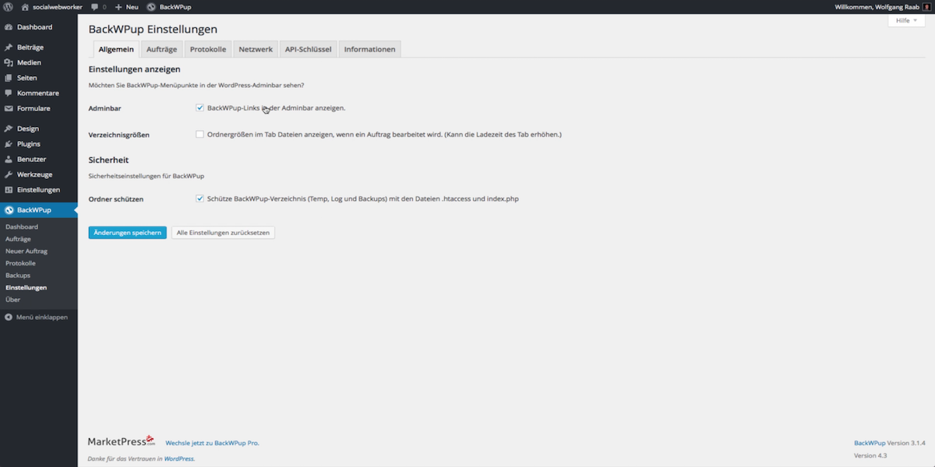Click the user avatar in admin bar

pyautogui.click(x=926, y=7)
